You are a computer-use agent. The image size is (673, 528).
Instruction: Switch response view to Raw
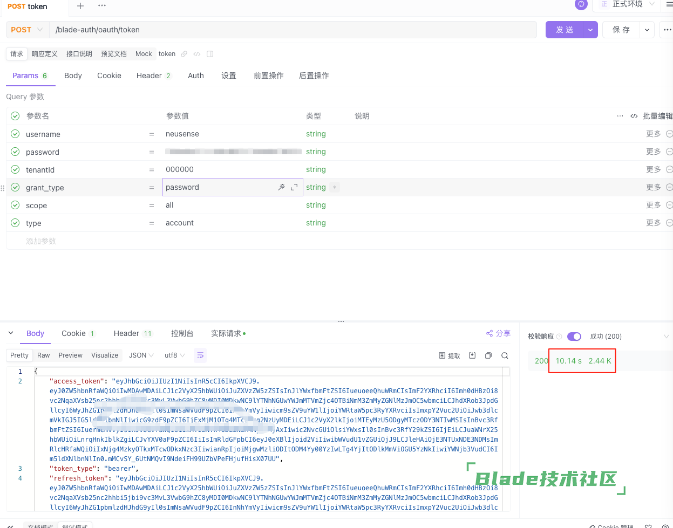point(43,355)
